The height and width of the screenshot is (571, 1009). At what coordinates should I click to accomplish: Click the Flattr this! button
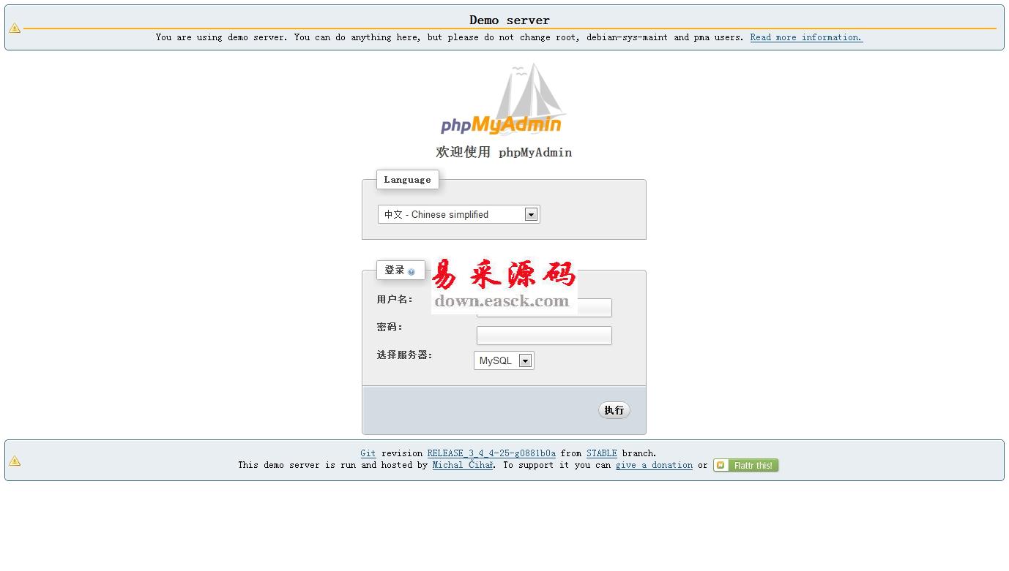click(746, 465)
